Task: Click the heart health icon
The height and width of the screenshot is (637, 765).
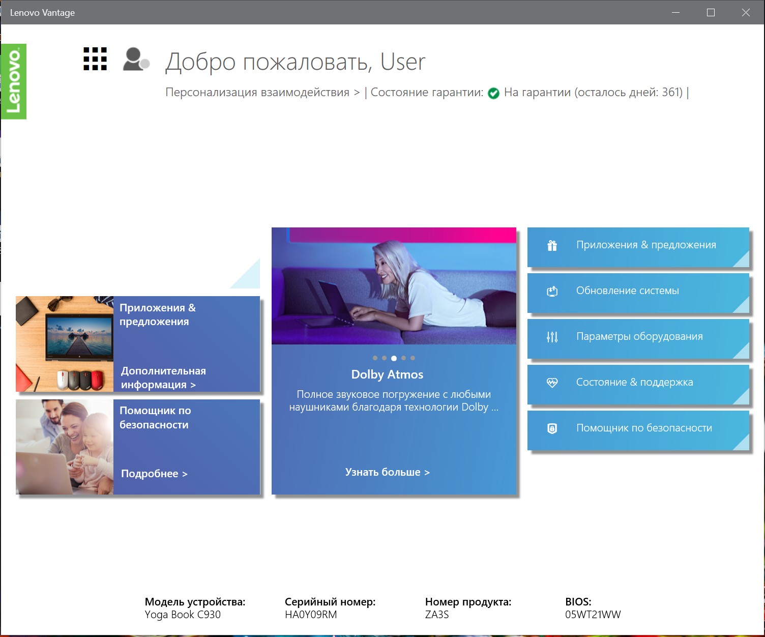Action: coord(552,383)
